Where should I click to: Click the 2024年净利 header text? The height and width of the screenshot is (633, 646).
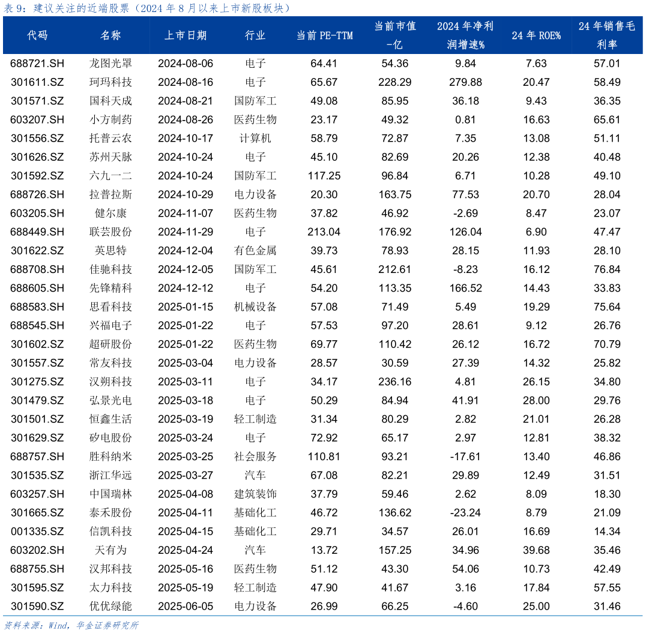(x=465, y=26)
